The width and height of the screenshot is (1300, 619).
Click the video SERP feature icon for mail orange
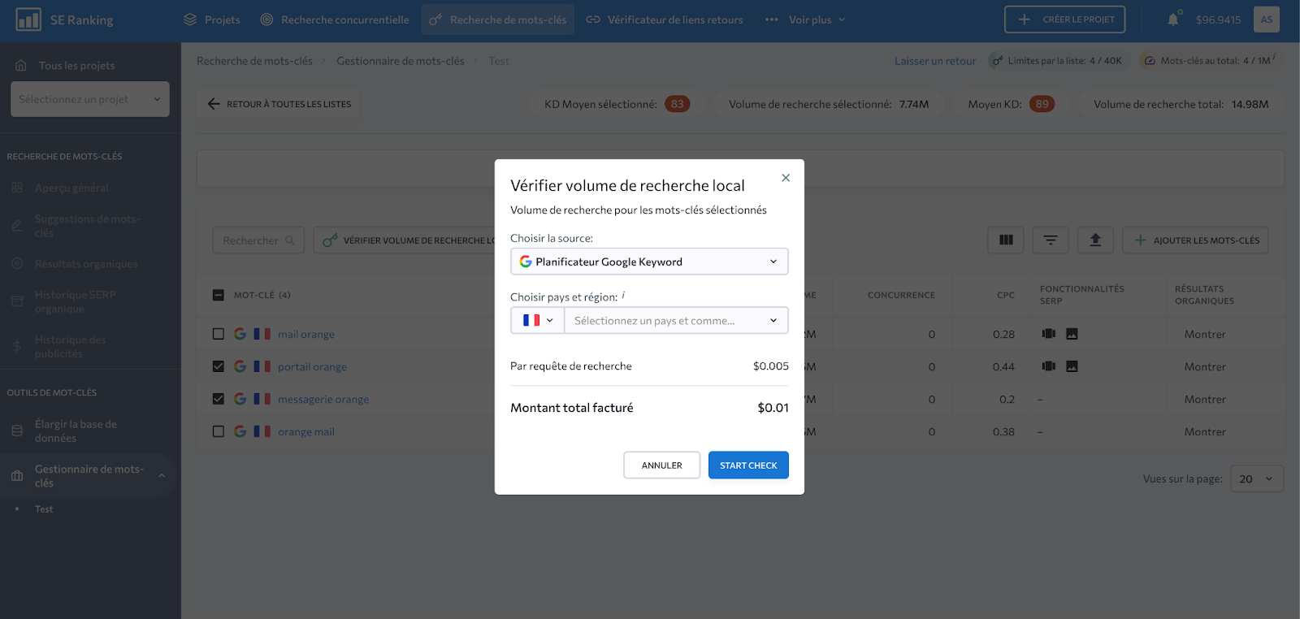click(x=1049, y=334)
